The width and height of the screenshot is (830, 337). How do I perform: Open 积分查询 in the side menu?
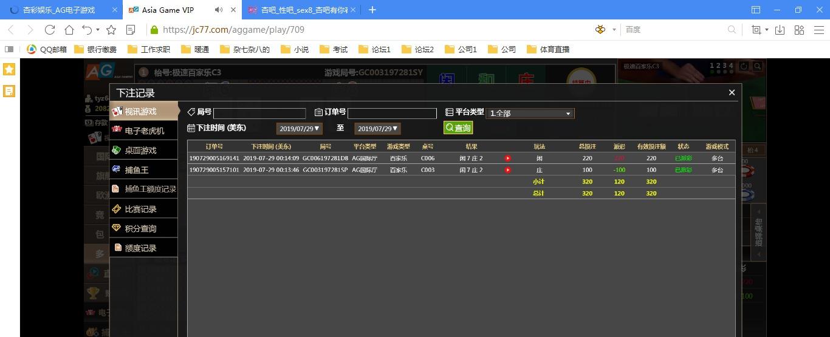point(143,228)
